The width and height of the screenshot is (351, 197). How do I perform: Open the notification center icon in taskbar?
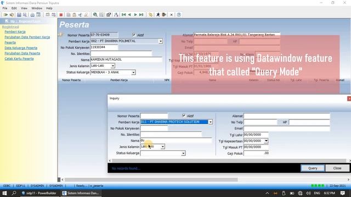click(342, 193)
